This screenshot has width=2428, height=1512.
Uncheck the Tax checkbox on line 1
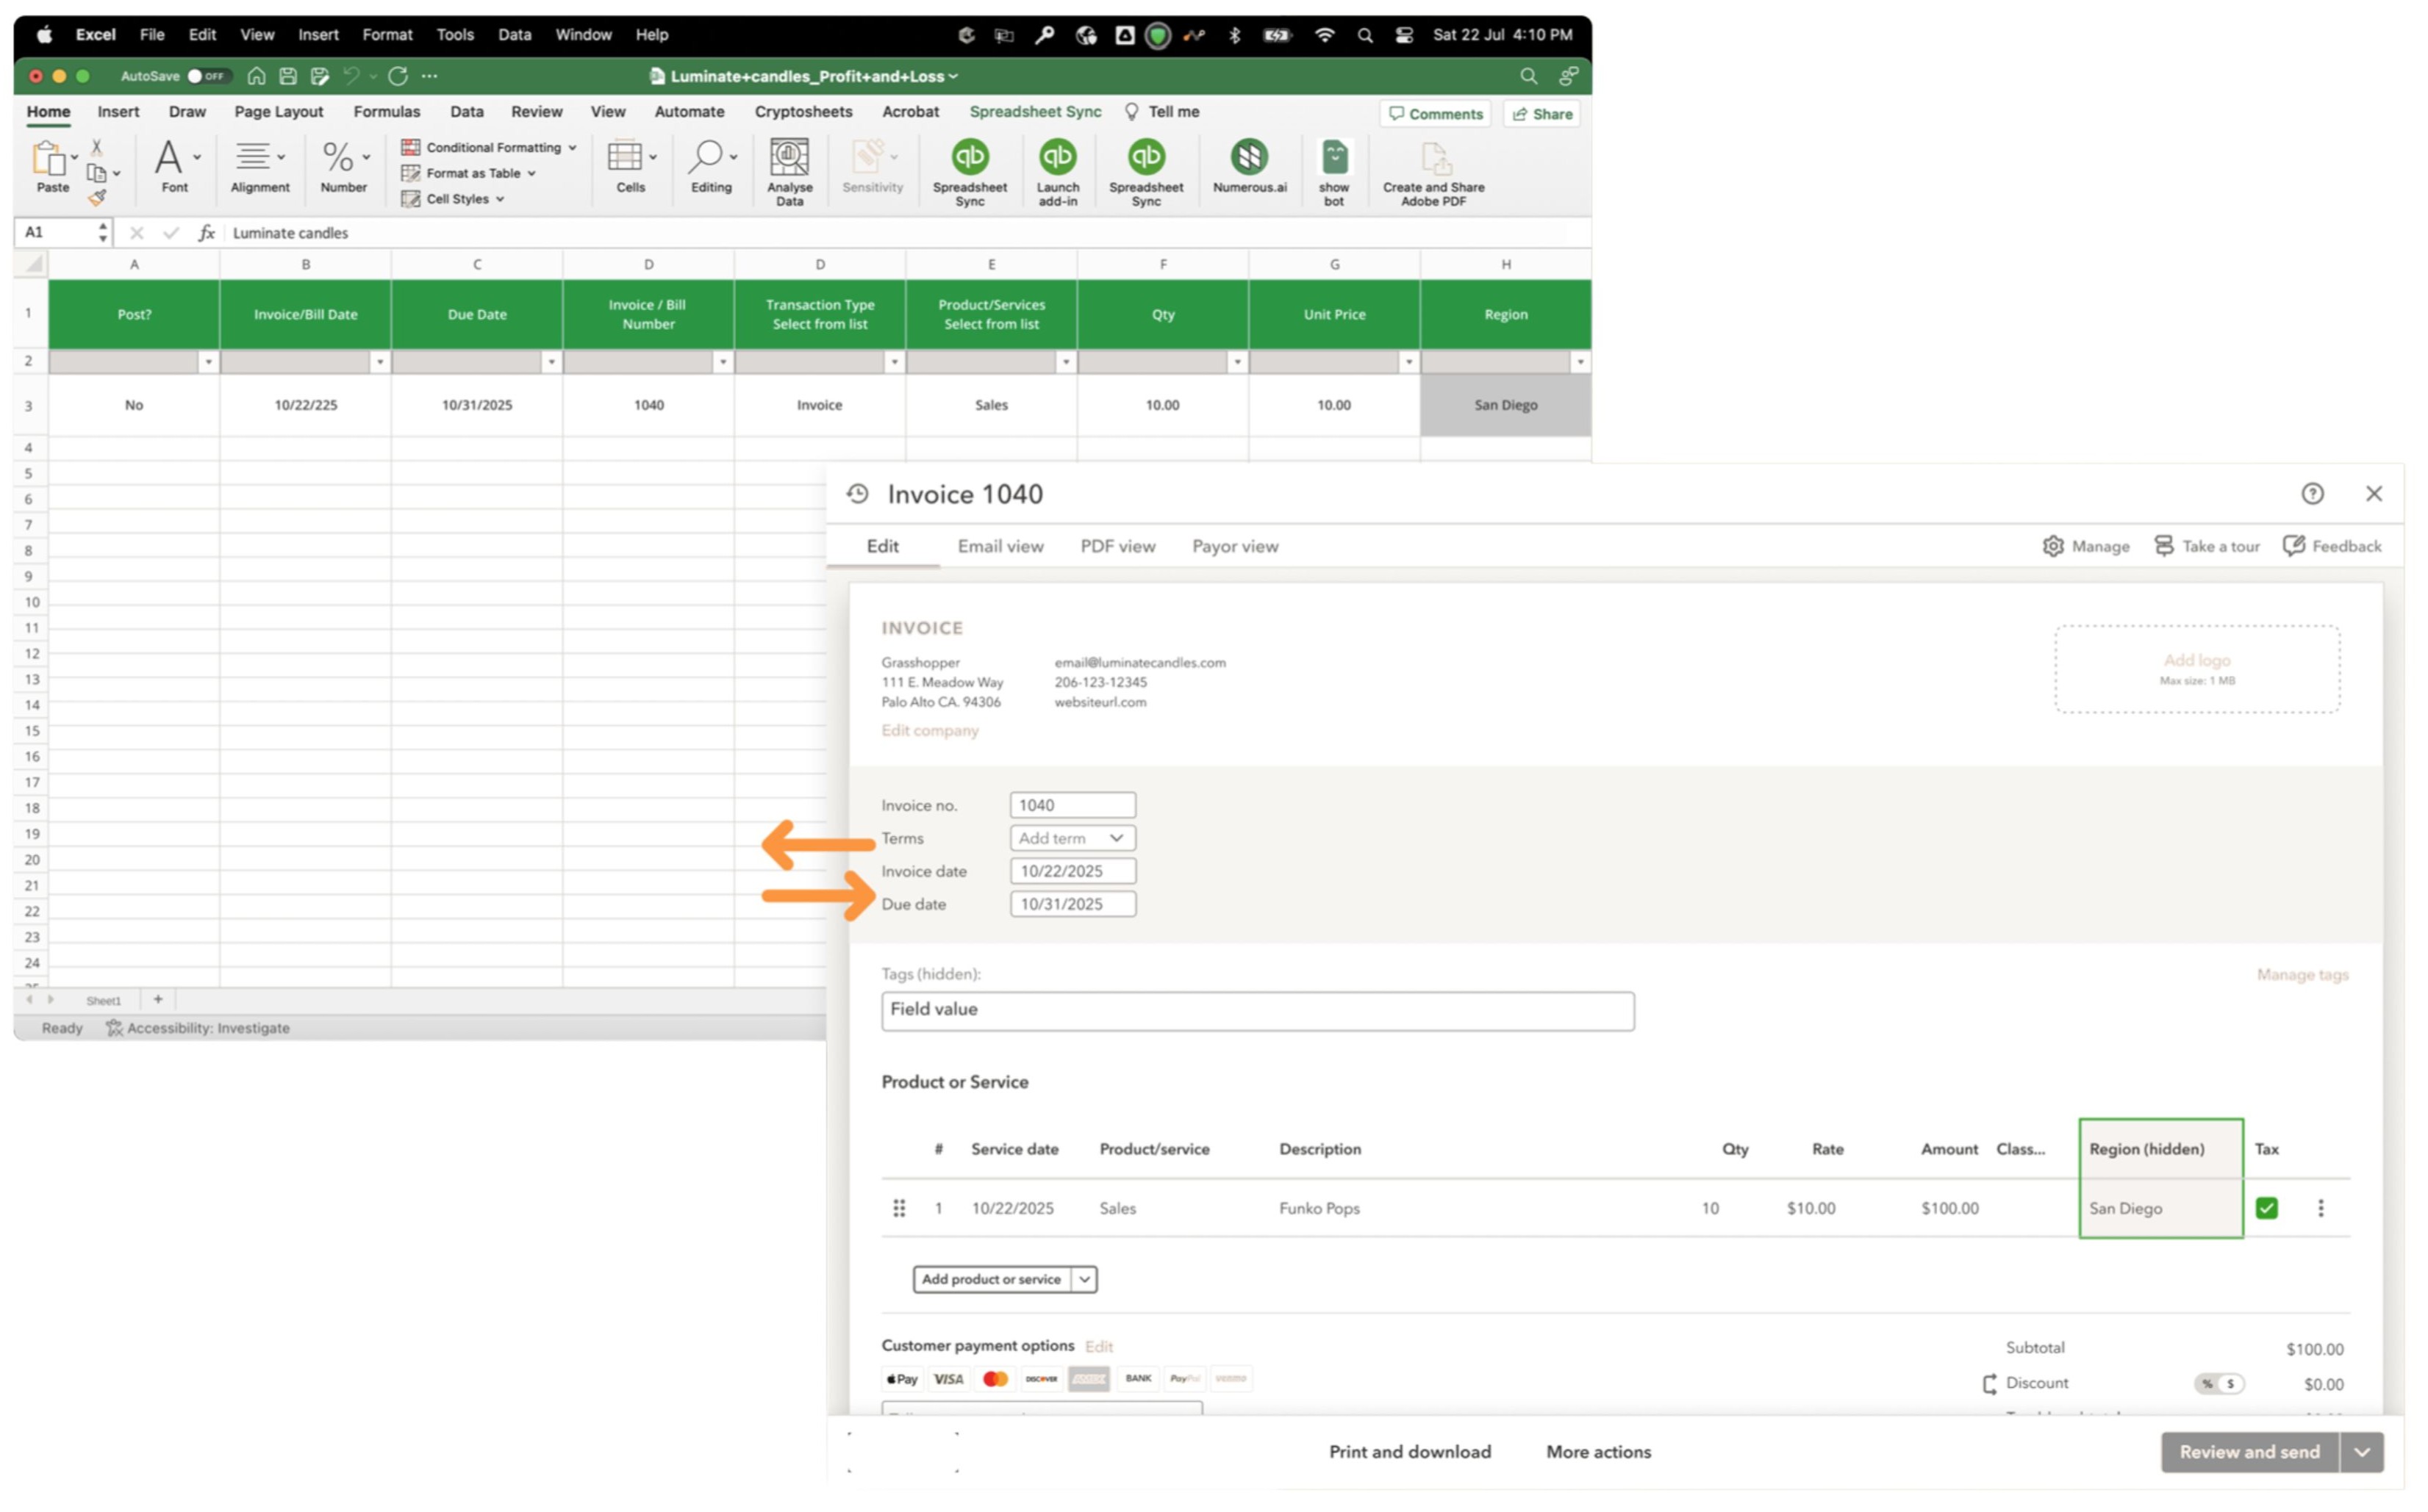(2266, 1208)
